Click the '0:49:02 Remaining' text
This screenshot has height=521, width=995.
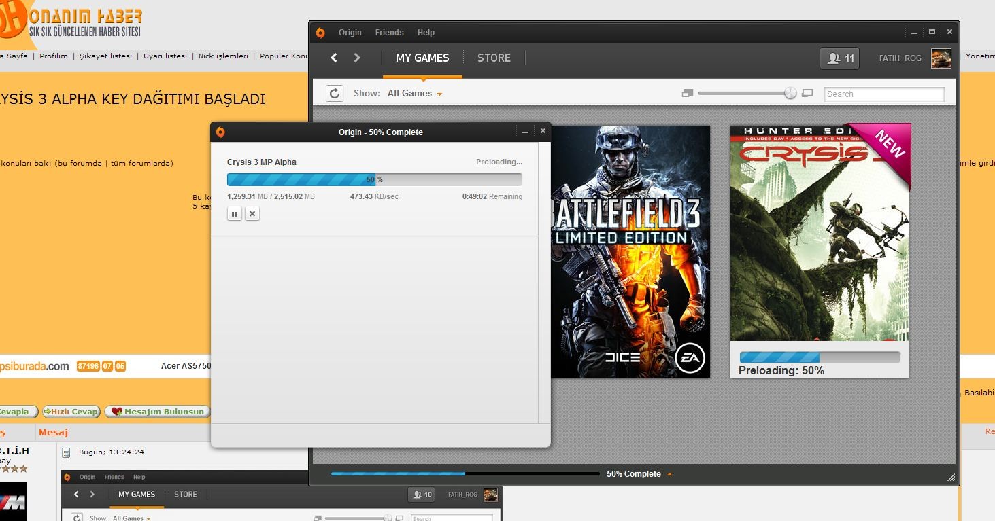point(492,197)
